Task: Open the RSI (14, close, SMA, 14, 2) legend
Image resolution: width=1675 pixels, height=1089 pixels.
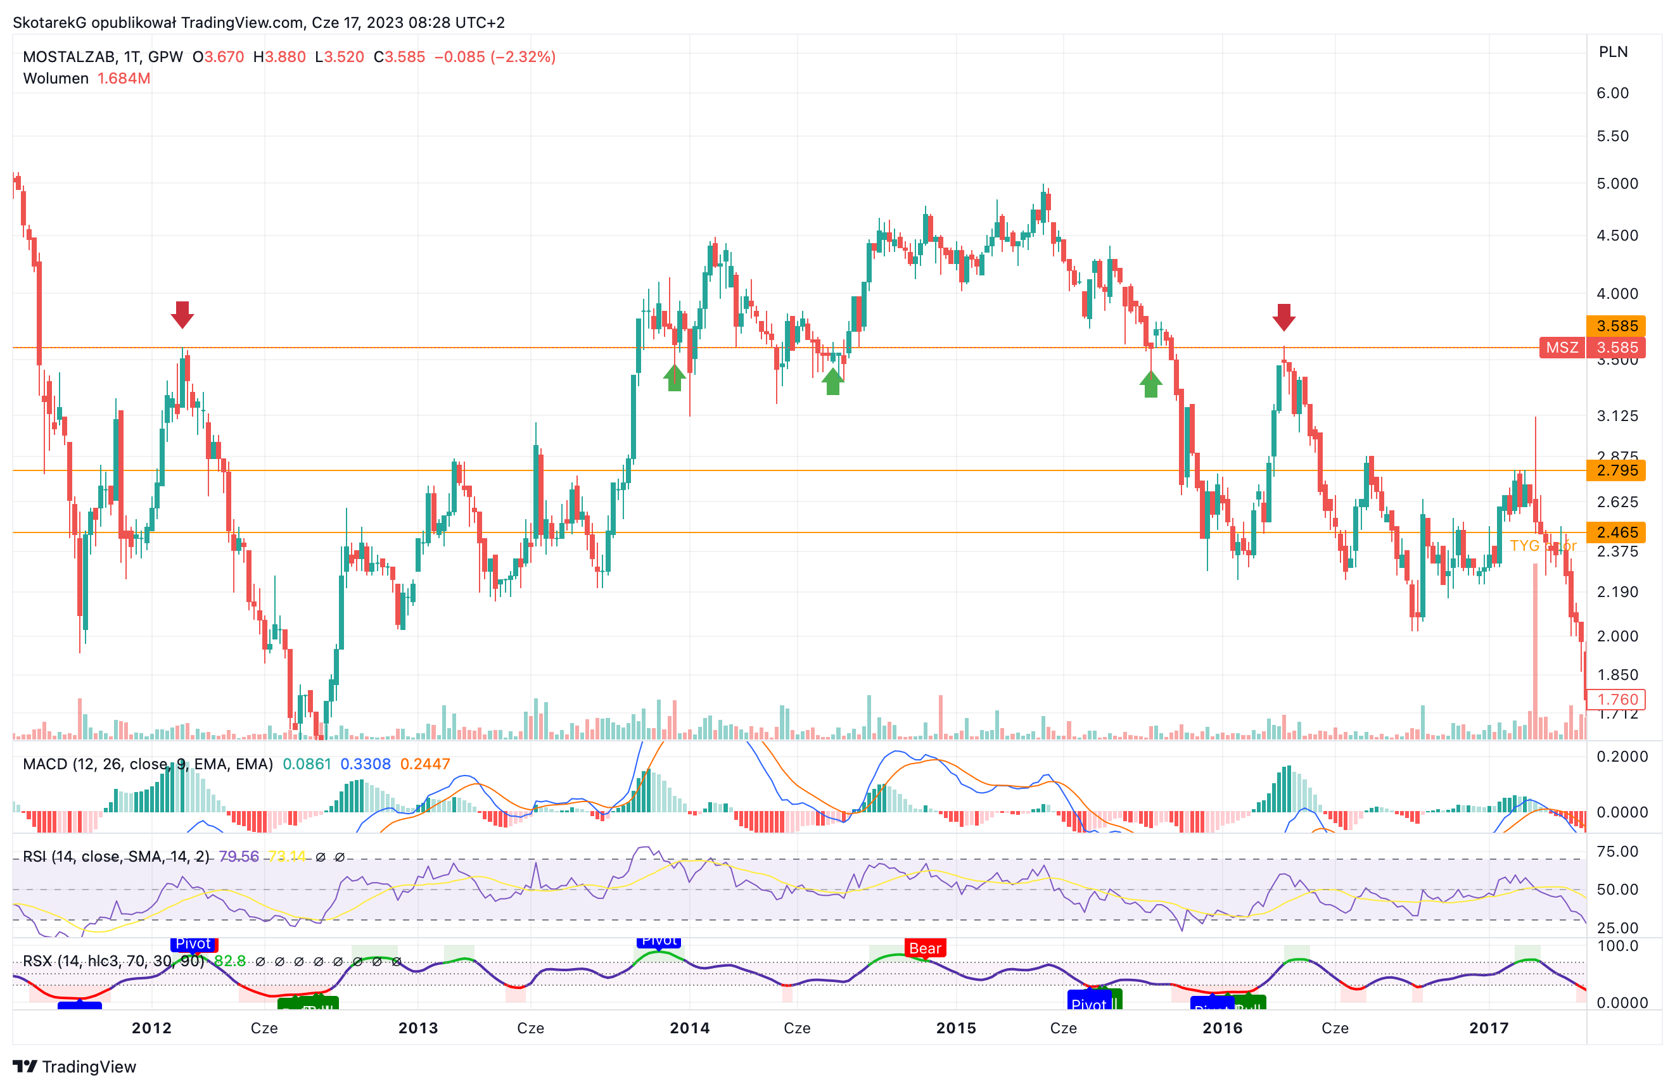Action: coord(116,856)
